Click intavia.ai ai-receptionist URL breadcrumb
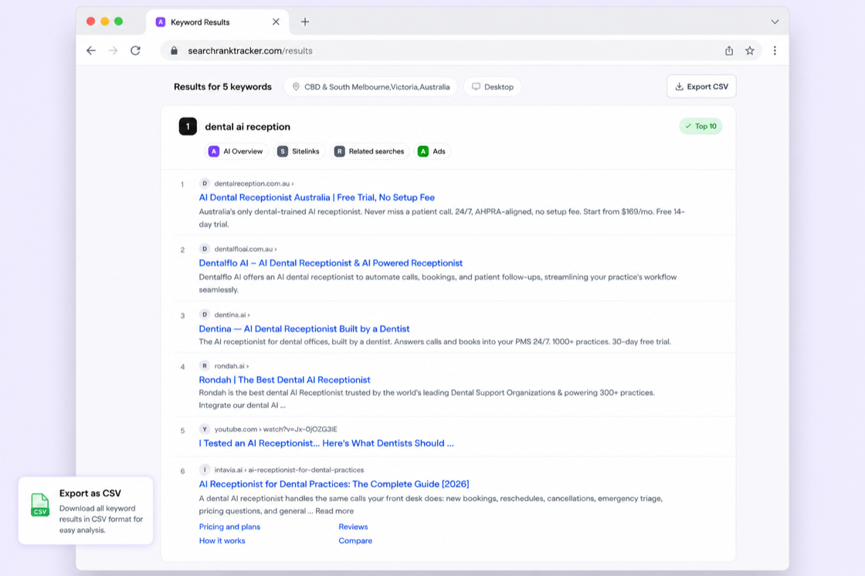The width and height of the screenshot is (865, 576). (x=289, y=470)
